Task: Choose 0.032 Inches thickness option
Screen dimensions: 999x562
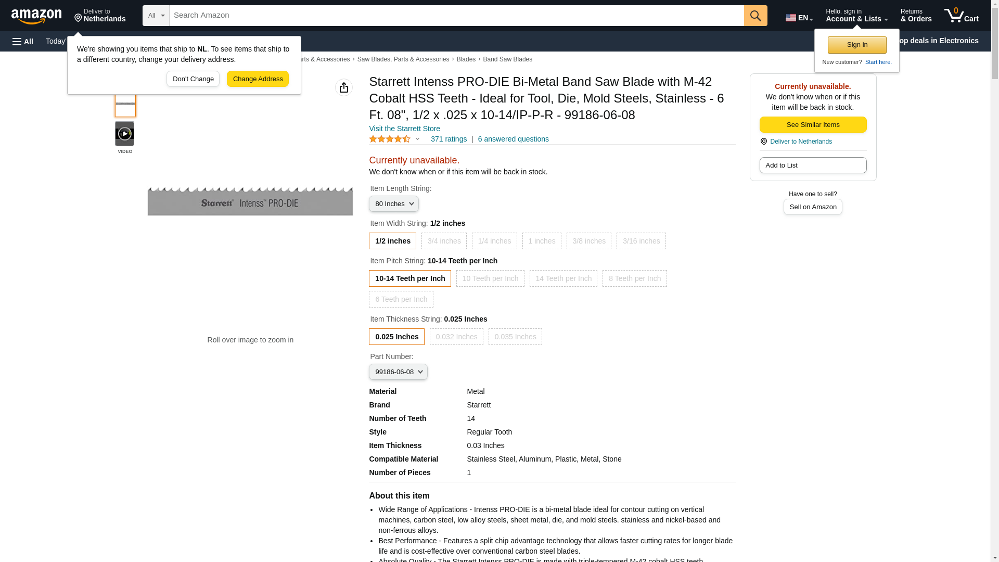Action: click(x=456, y=337)
